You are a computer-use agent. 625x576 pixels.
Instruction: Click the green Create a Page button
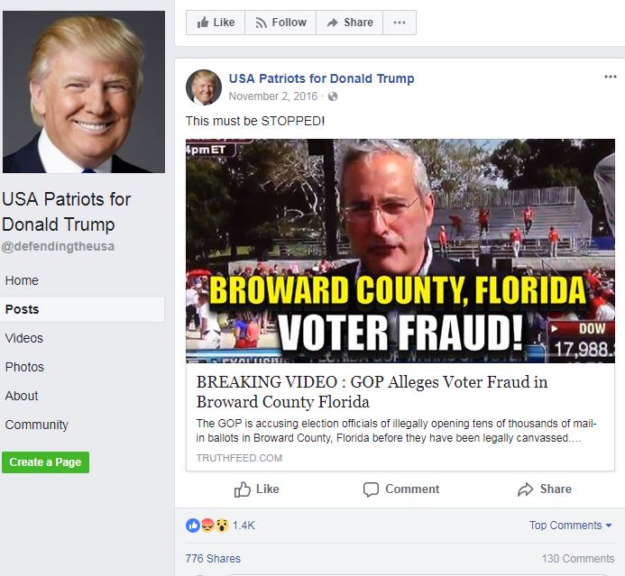pyautogui.click(x=45, y=462)
